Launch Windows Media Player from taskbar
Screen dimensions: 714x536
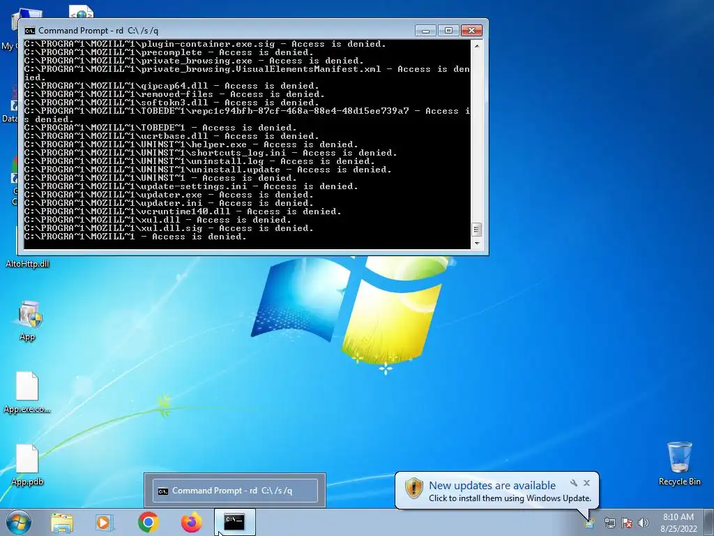(104, 523)
